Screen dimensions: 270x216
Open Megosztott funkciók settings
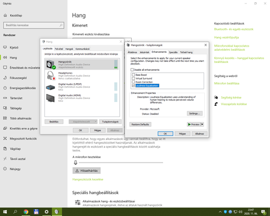pyautogui.click(x=23, y=138)
